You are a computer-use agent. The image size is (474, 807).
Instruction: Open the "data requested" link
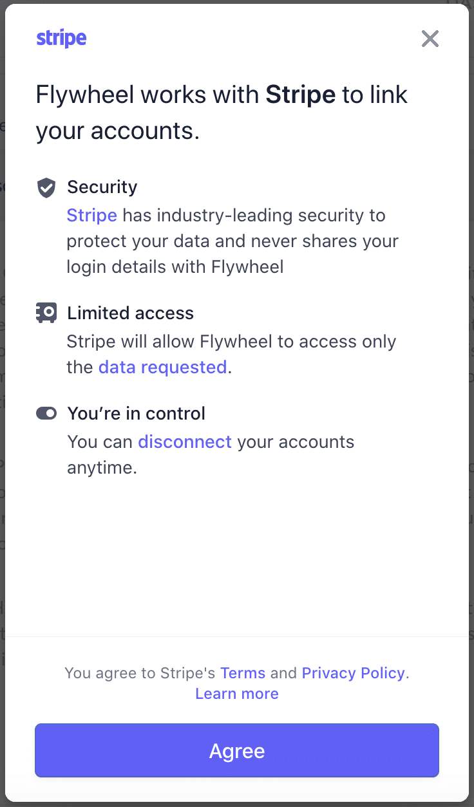pos(162,367)
